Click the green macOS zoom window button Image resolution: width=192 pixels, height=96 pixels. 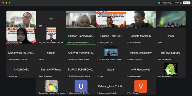[x=9, y=3]
